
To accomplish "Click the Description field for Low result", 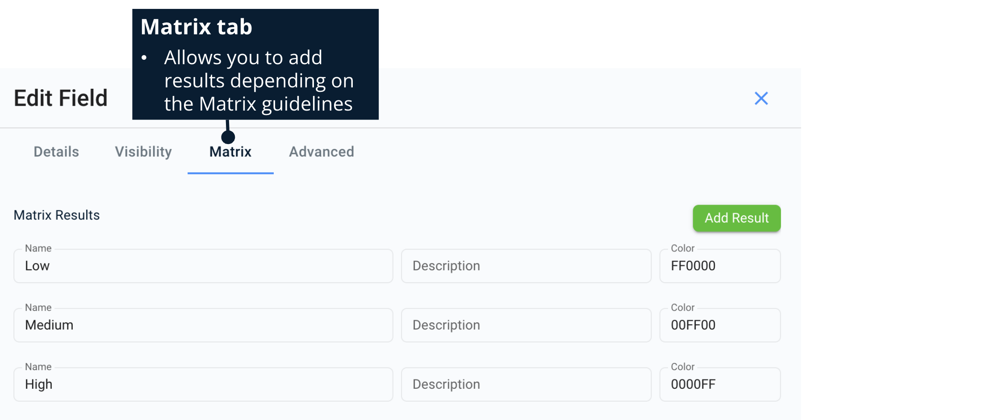I will point(526,266).
